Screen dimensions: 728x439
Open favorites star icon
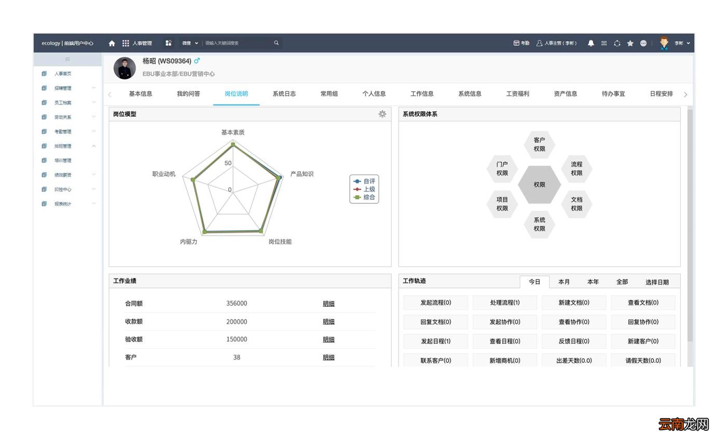(x=630, y=43)
